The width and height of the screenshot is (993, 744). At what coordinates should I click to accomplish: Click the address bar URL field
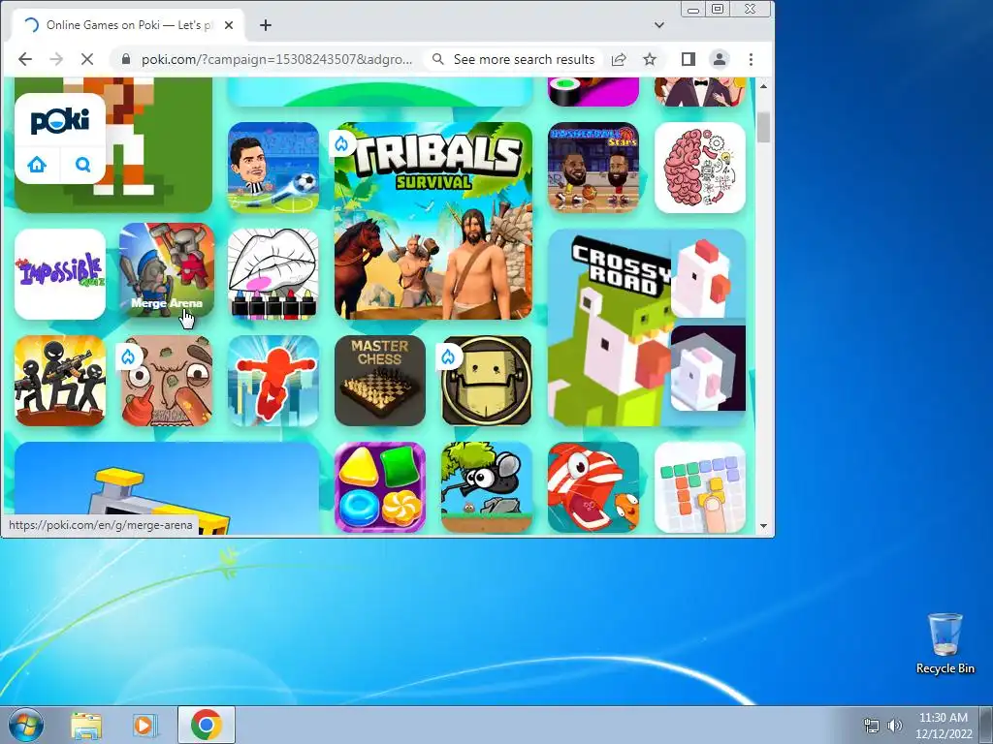tap(276, 59)
